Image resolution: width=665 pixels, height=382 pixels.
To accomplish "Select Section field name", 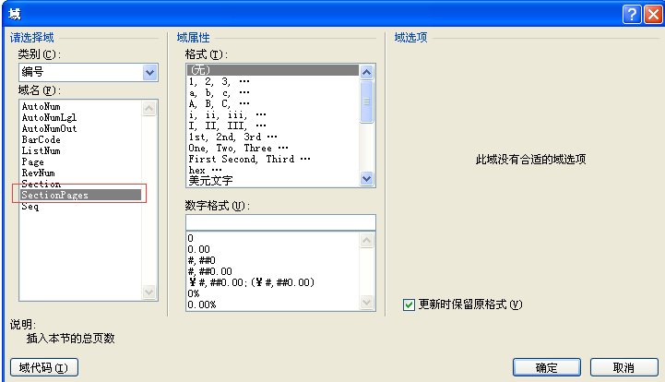I will coord(42,184).
